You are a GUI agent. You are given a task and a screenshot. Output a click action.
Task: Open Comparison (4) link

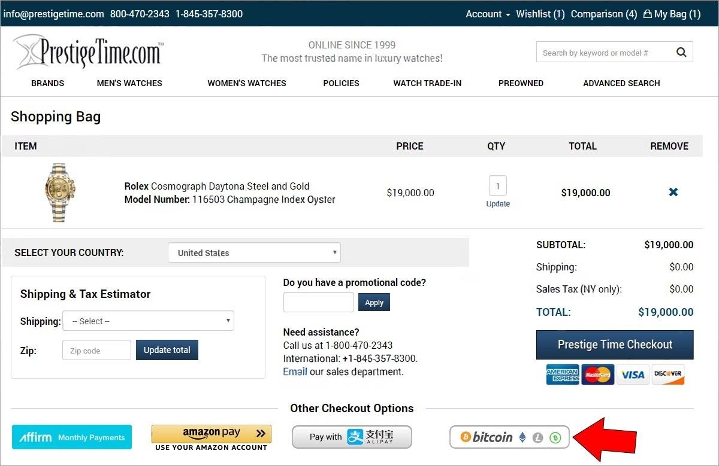tap(604, 14)
